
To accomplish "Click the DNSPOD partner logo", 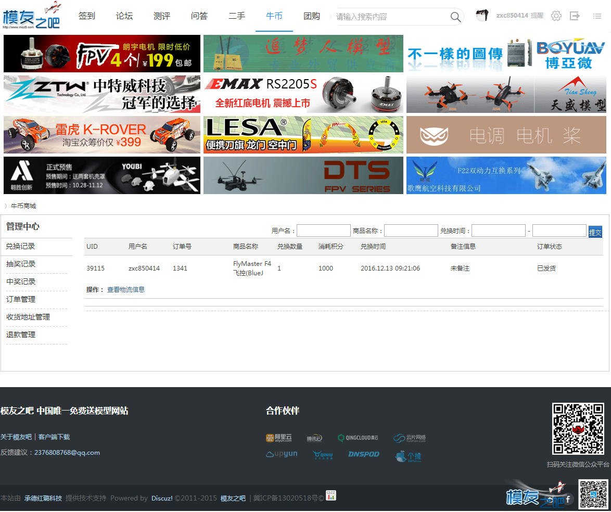I will pos(364,454).
